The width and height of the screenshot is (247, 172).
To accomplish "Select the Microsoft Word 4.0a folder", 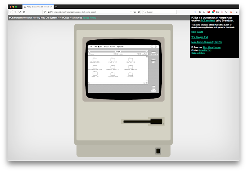I will click(x=113, y=68).
